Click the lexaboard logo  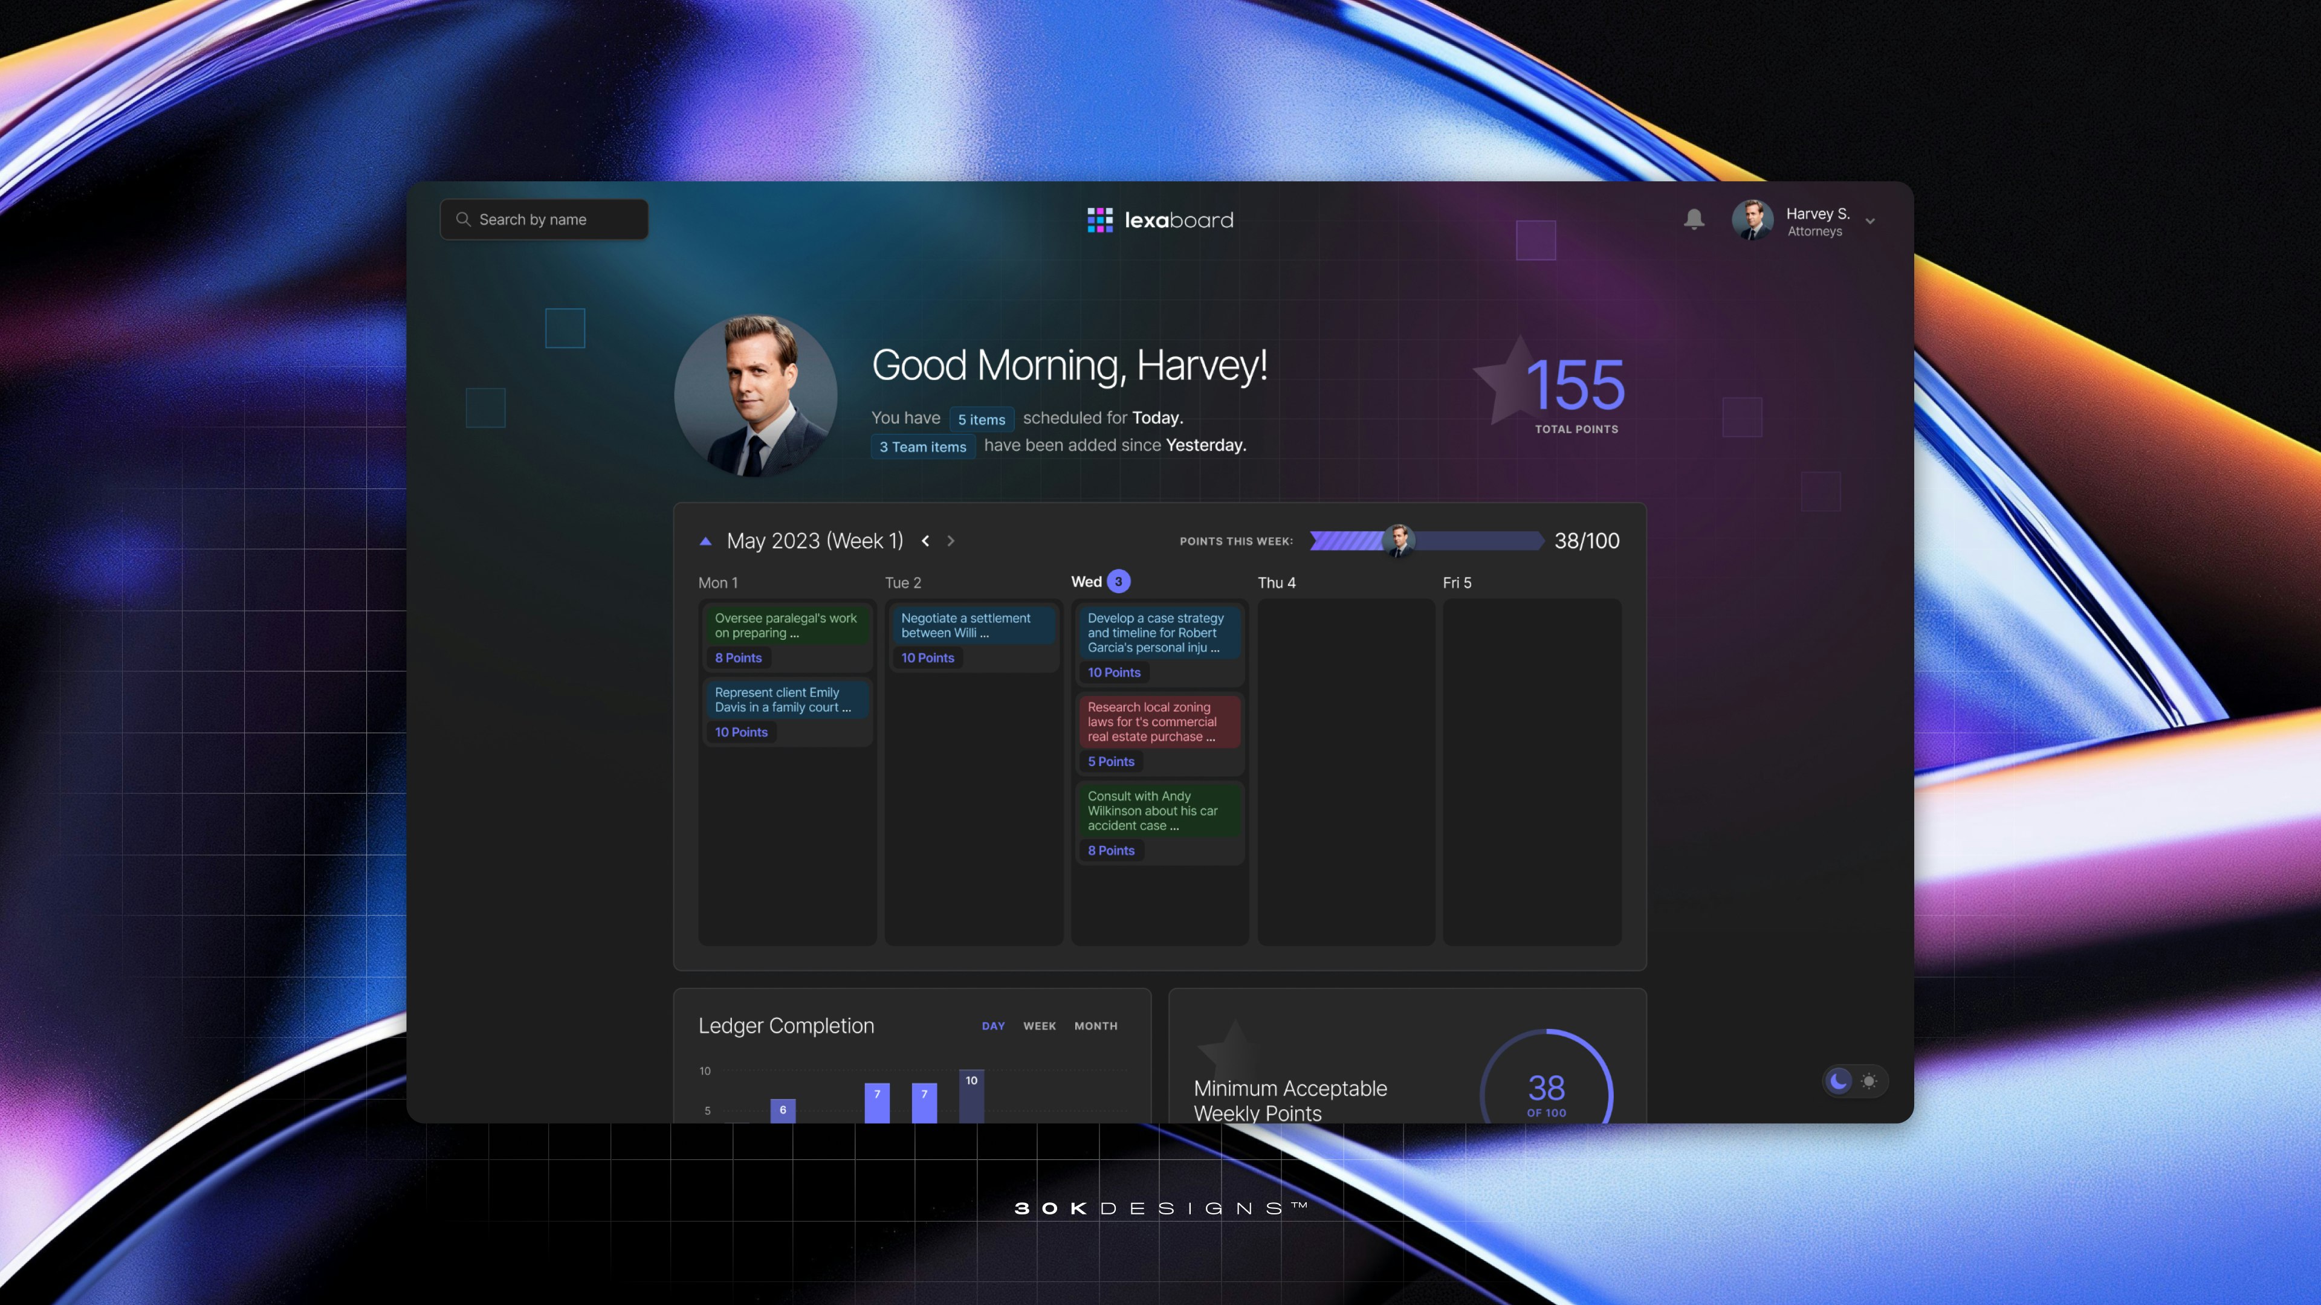click(x=1160, y=220)
